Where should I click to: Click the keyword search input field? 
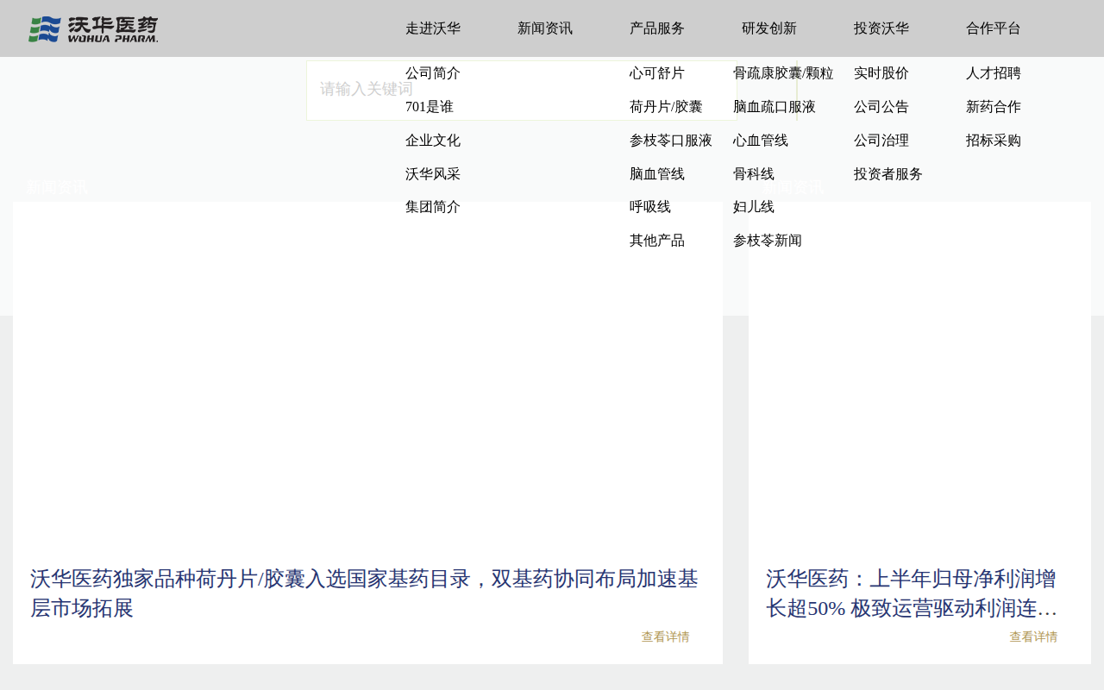(522, 90)
